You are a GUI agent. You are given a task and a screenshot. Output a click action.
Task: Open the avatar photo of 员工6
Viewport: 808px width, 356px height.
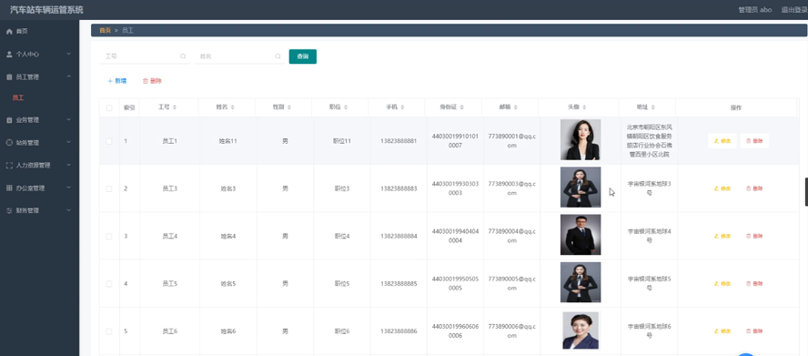tap(581, 331)
